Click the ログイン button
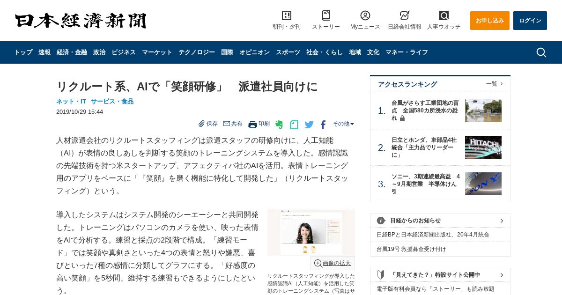562x295 pixels. pos(530,21)
